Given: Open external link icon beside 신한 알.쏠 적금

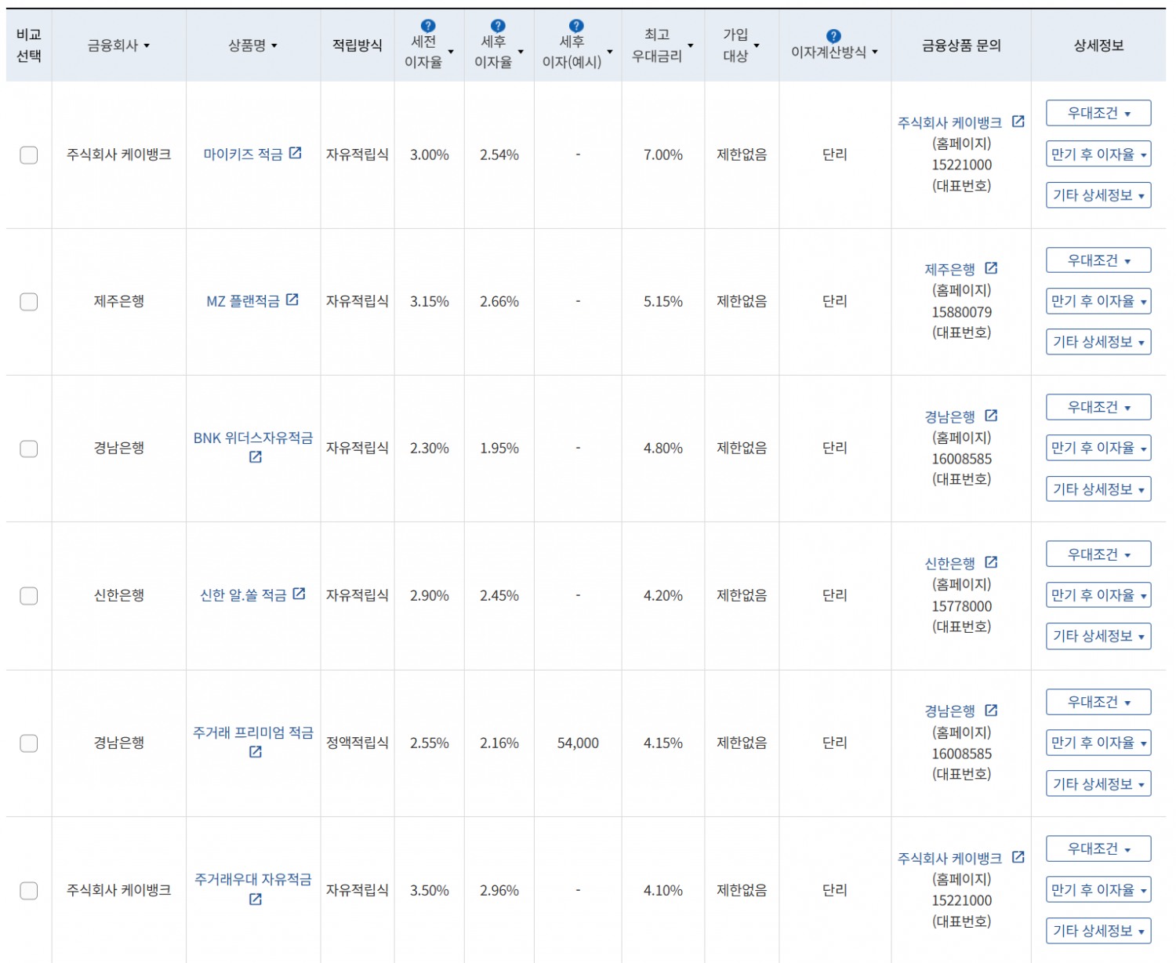Looking at the screenshot, I should pyautogui.click(x=299, y=594).
